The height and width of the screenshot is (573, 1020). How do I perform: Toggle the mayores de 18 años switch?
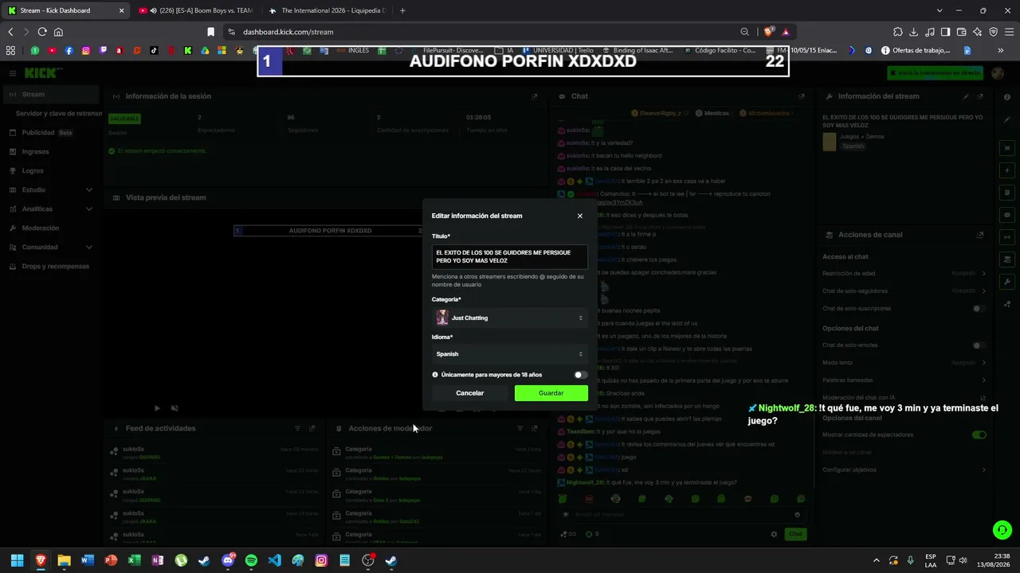point(580,375)
